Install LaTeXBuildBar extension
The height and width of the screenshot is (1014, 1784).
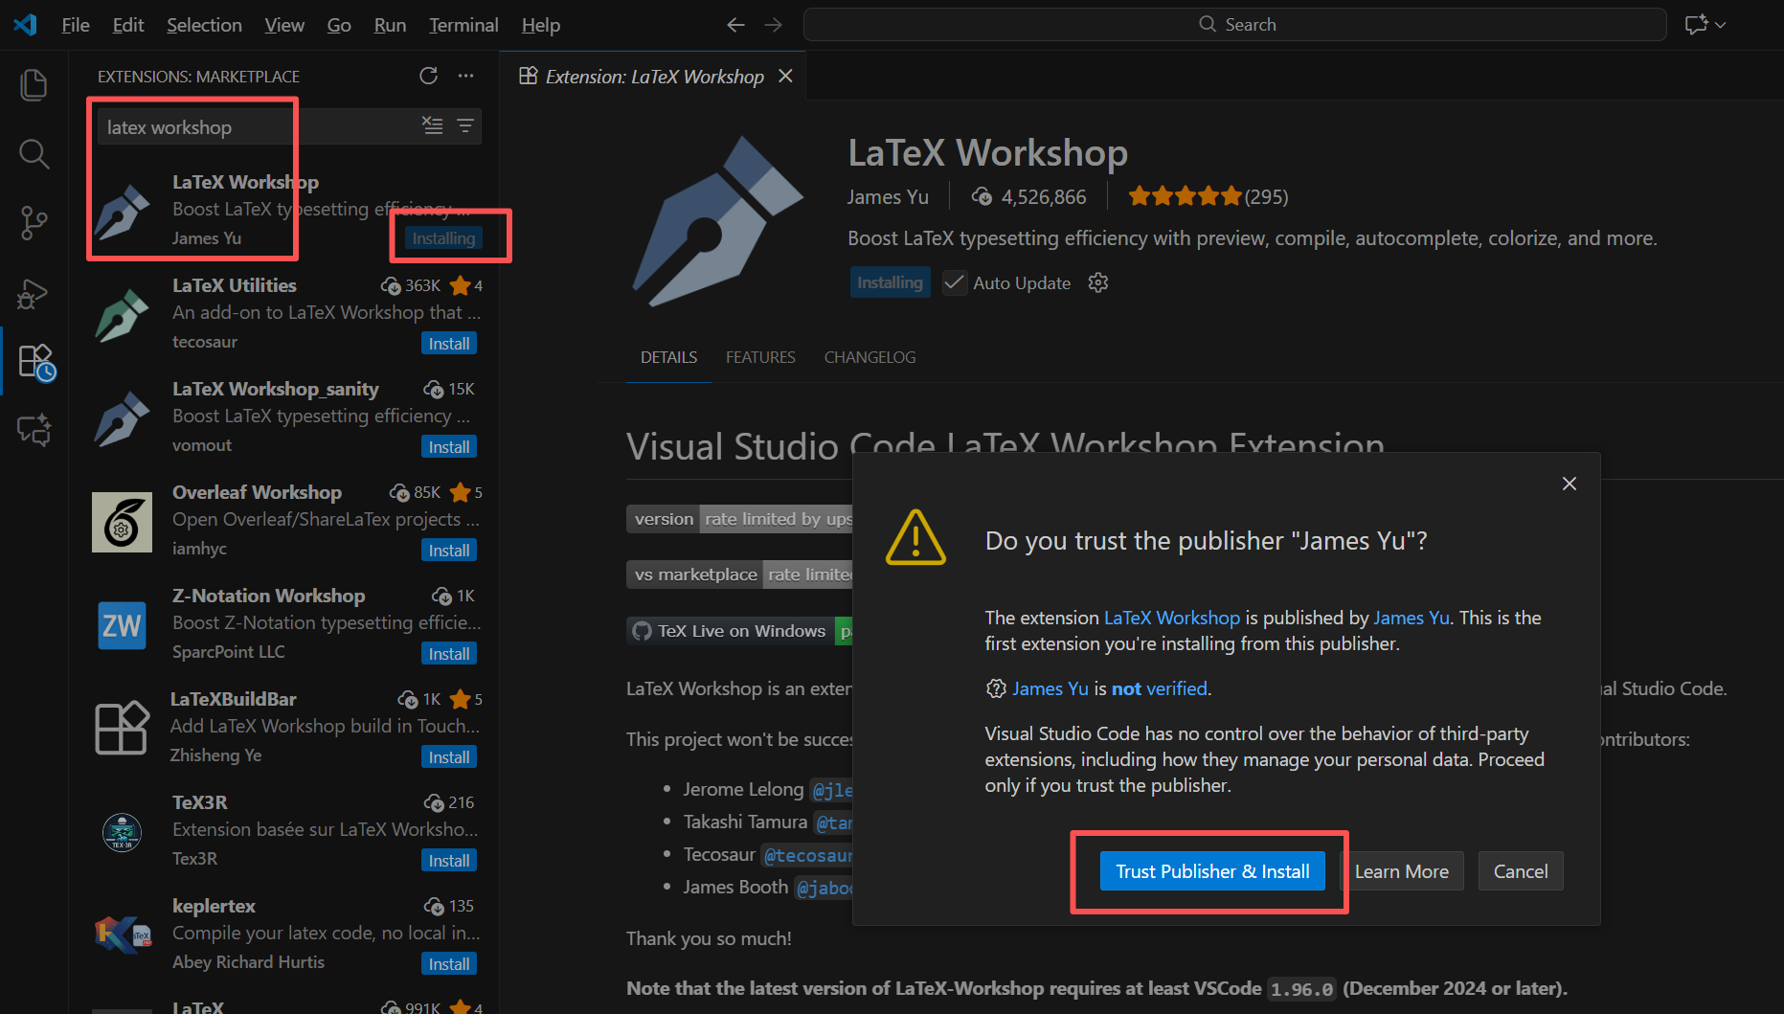[x=449, y=756]
